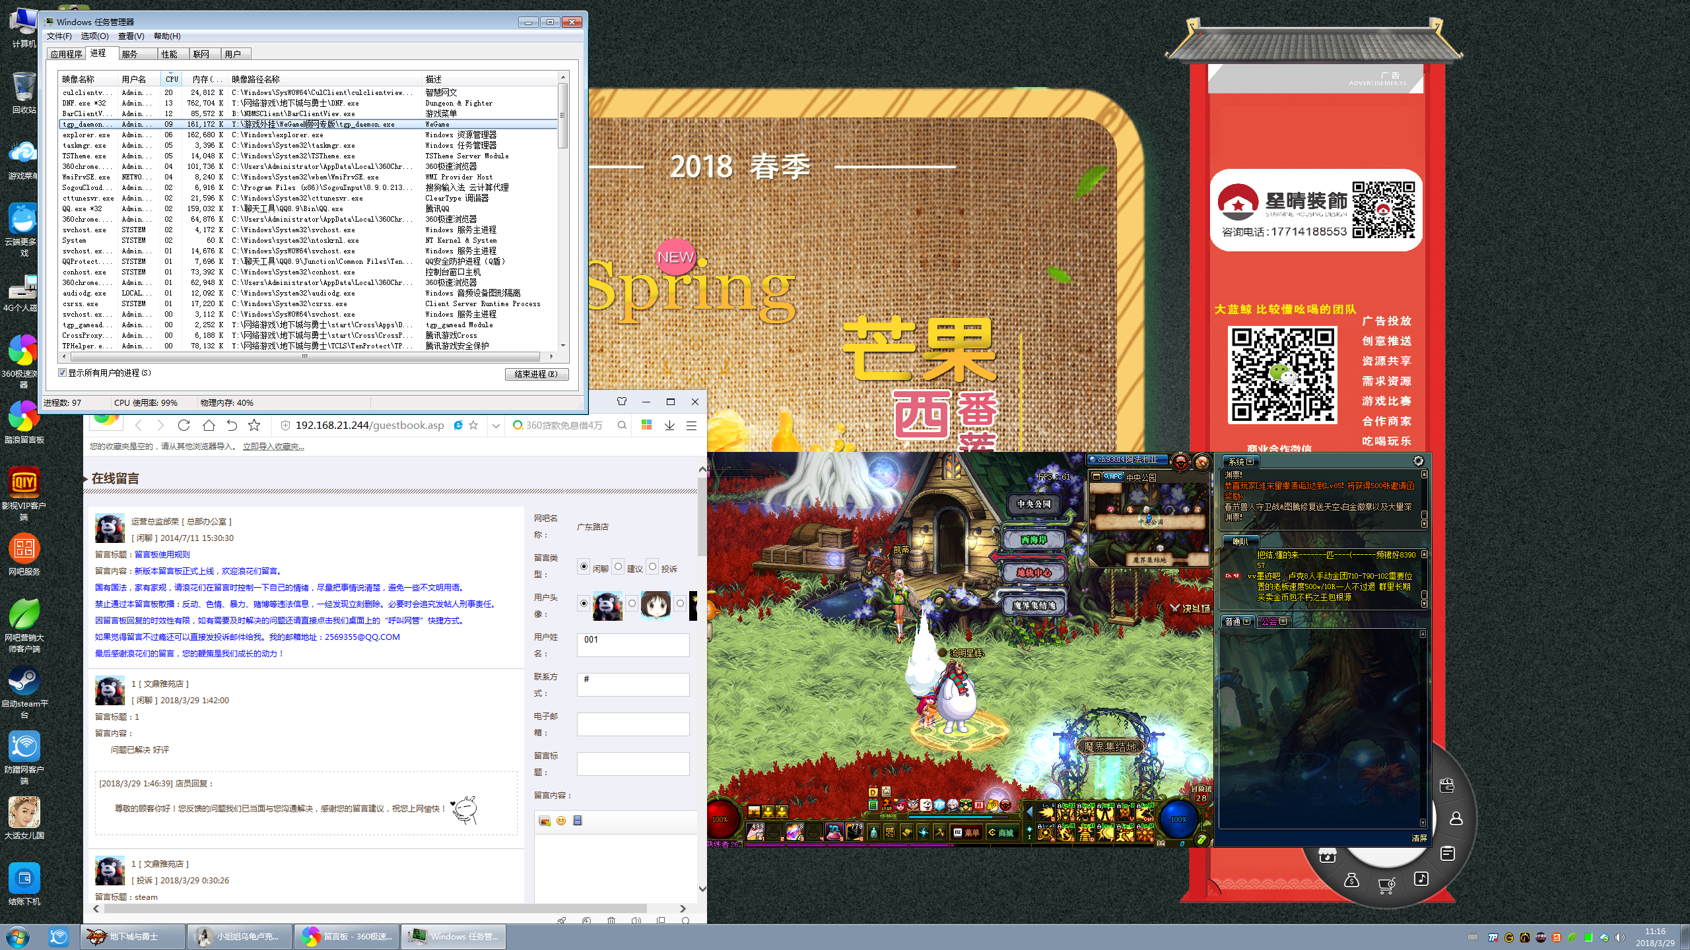The width and height of the screenshot is (1690, 950).
Task: Open the money bag icon on radial menu
Action: tap(1351, 880)
